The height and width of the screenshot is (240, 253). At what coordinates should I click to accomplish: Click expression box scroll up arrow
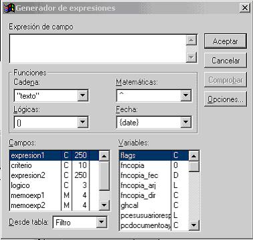[x=192, y=40]
